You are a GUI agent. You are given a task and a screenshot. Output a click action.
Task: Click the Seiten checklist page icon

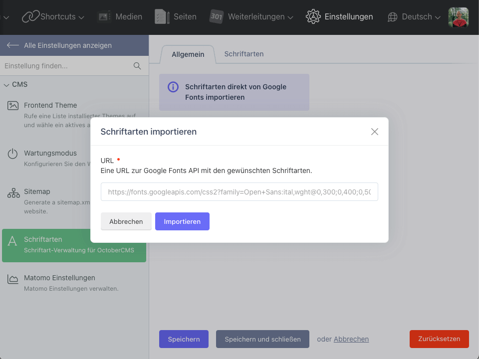tap(162, 16)
